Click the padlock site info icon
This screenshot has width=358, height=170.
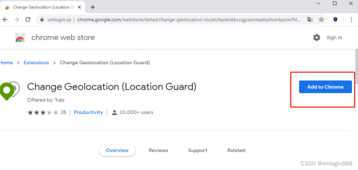pyautogui.click(x=42, y=19)
